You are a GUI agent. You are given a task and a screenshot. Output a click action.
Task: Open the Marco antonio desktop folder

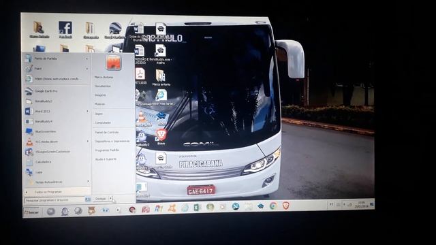click(x=161, y=77)
